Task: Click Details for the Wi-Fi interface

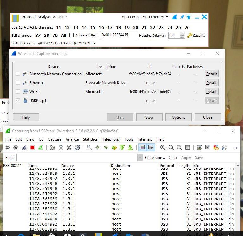Action: pyautogui.click(x=212, y=92)
